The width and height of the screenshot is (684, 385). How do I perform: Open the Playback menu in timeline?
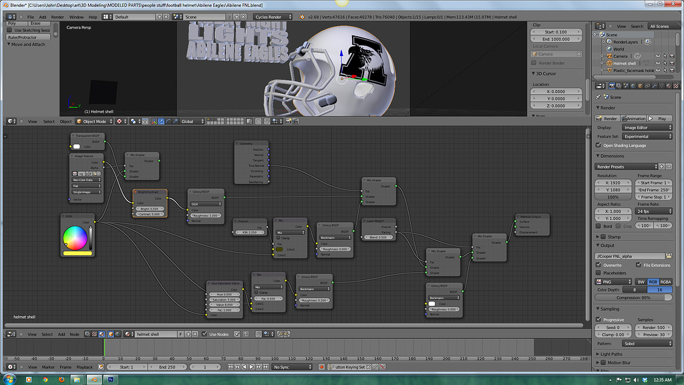coord(85,367)
